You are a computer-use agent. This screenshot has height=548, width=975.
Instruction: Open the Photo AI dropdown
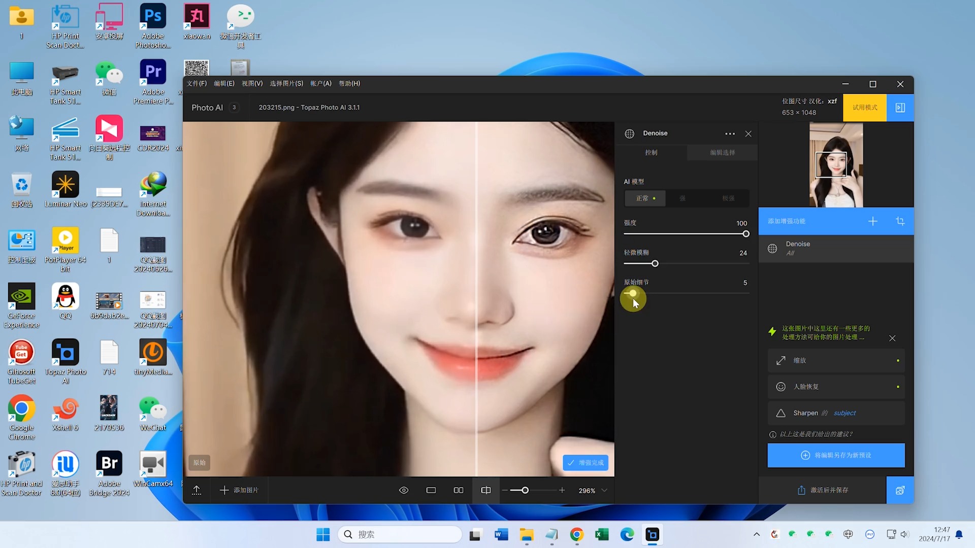tap(214, 107)
